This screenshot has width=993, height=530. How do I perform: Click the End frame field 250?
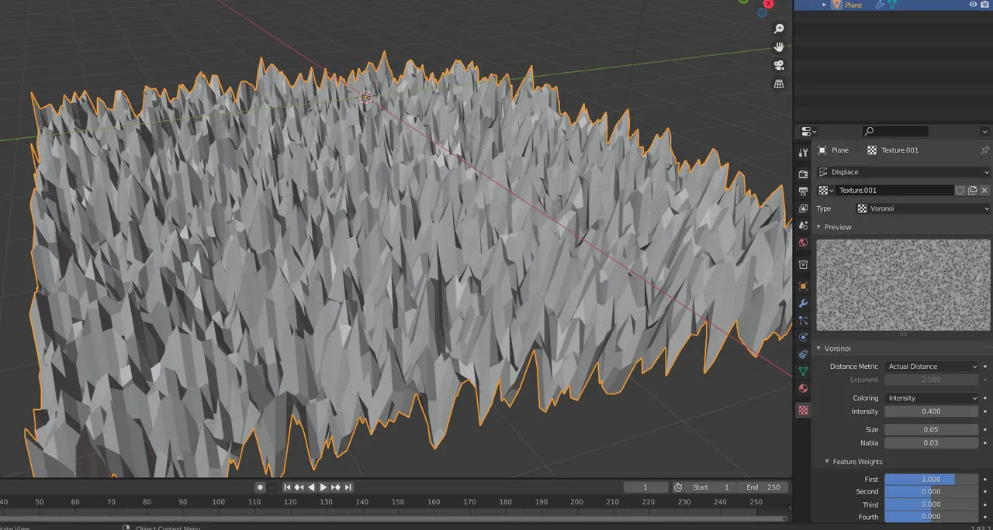(764, 487)
